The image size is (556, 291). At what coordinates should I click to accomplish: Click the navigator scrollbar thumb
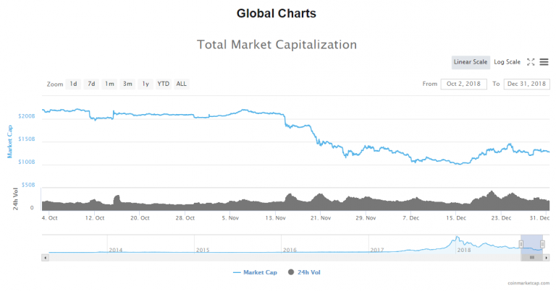(532, 257)
